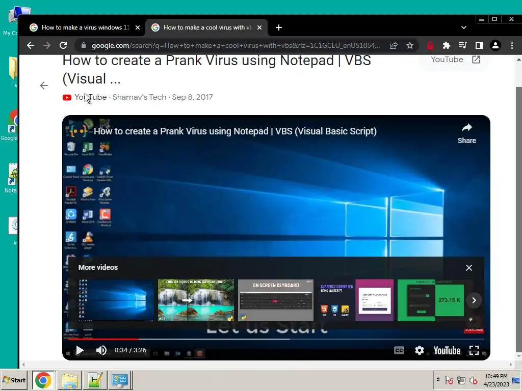Click the Action Center flag tray icon
522x391 pixels.
click(x=449, y=380)
